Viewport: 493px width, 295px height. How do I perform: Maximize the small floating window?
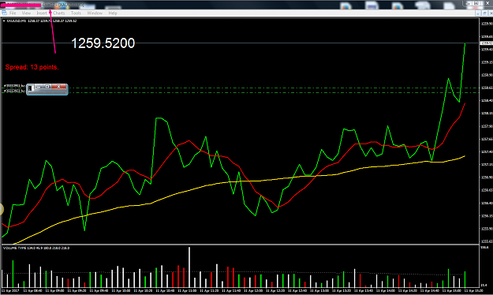tap(47, 87)
